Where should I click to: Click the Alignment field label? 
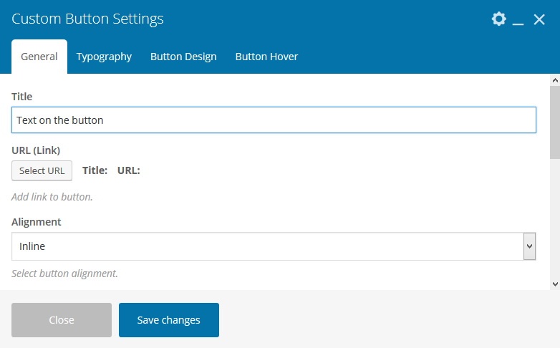(37, 222)
